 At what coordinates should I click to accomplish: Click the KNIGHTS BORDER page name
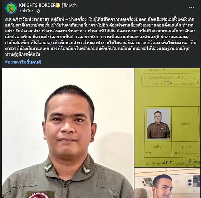(37, 5)
